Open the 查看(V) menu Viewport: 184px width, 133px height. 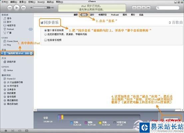[23, 2]
